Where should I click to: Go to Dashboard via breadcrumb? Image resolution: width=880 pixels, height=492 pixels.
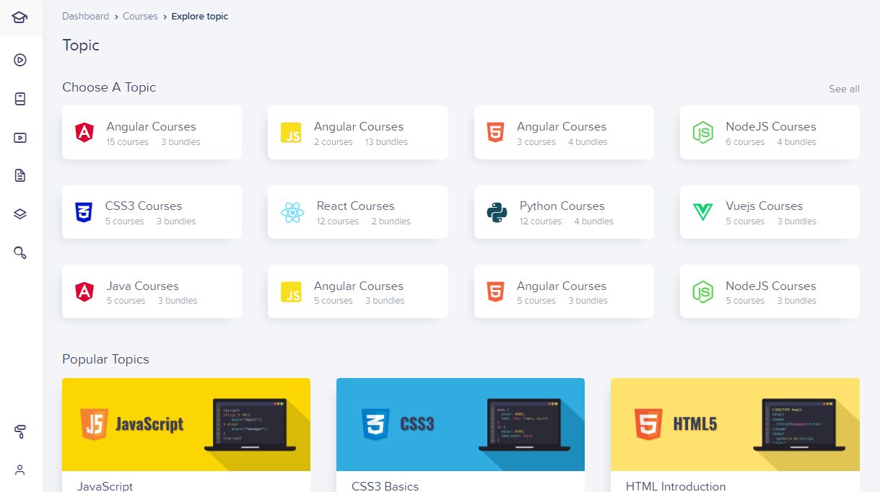pyautogui.click(x=85, y=16)
